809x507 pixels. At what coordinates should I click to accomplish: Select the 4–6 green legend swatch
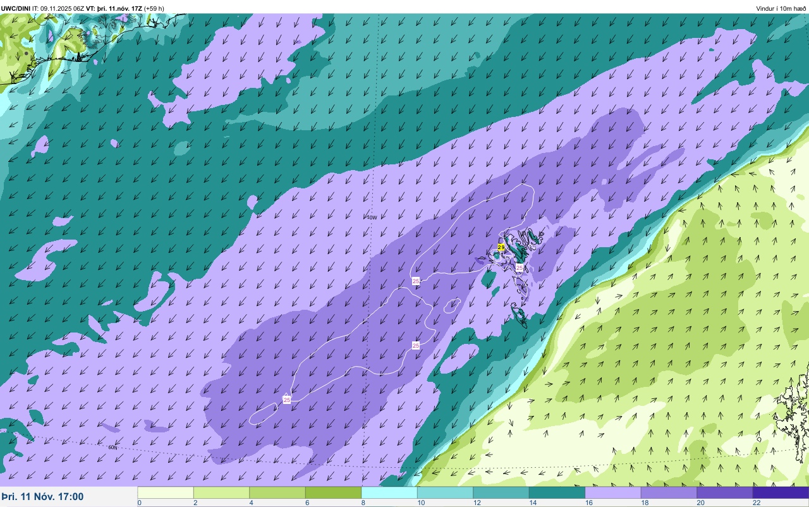point(277,492)
